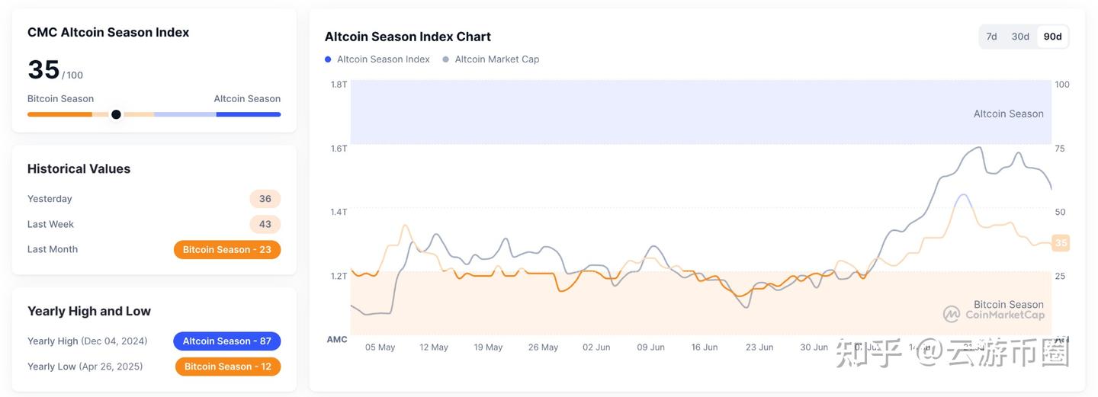Screen dimensions: 1098x397
Task: Click the orange 35 current value tag
Action: coord(1060,243)
